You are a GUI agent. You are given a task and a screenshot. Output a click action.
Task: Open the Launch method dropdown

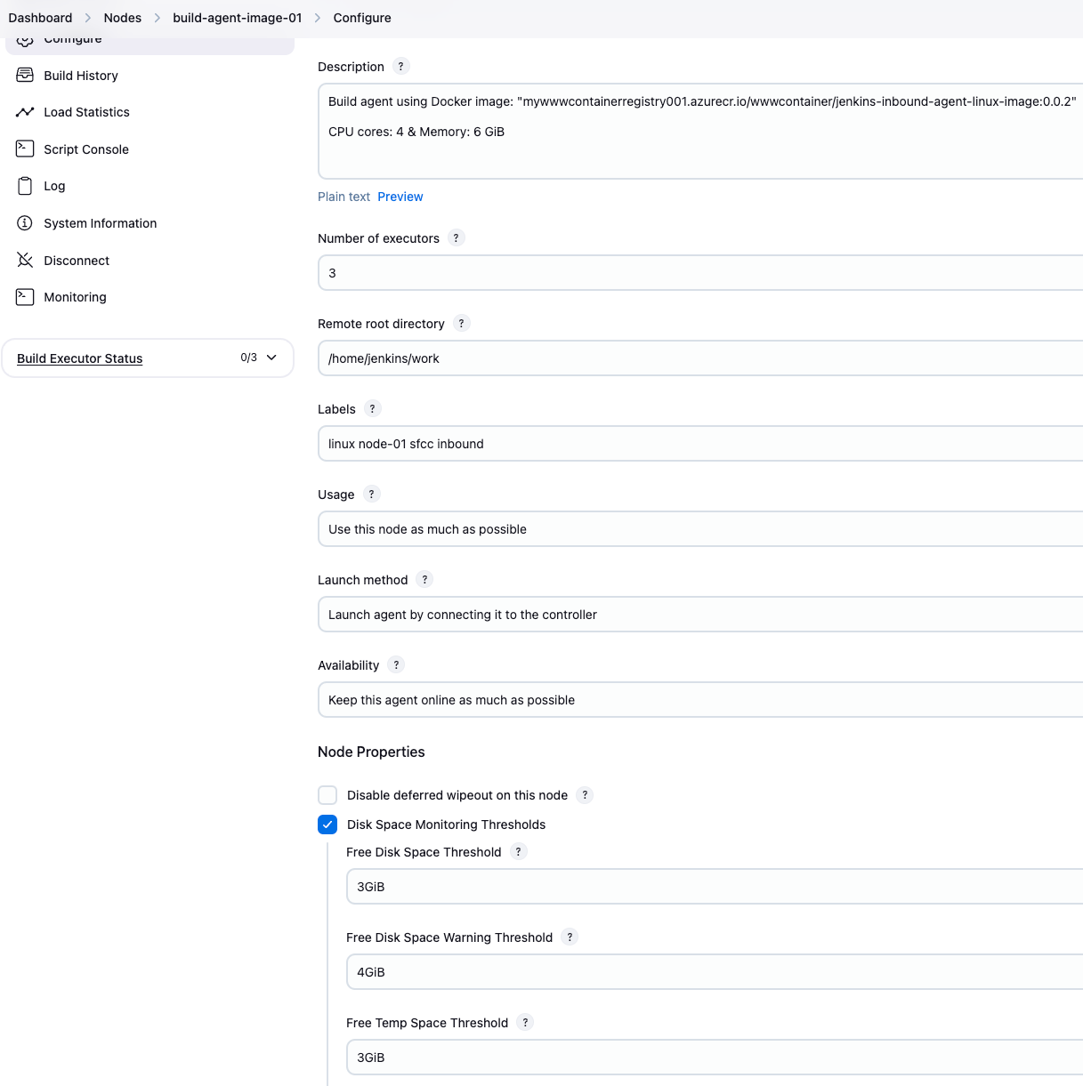pos(700,615)
